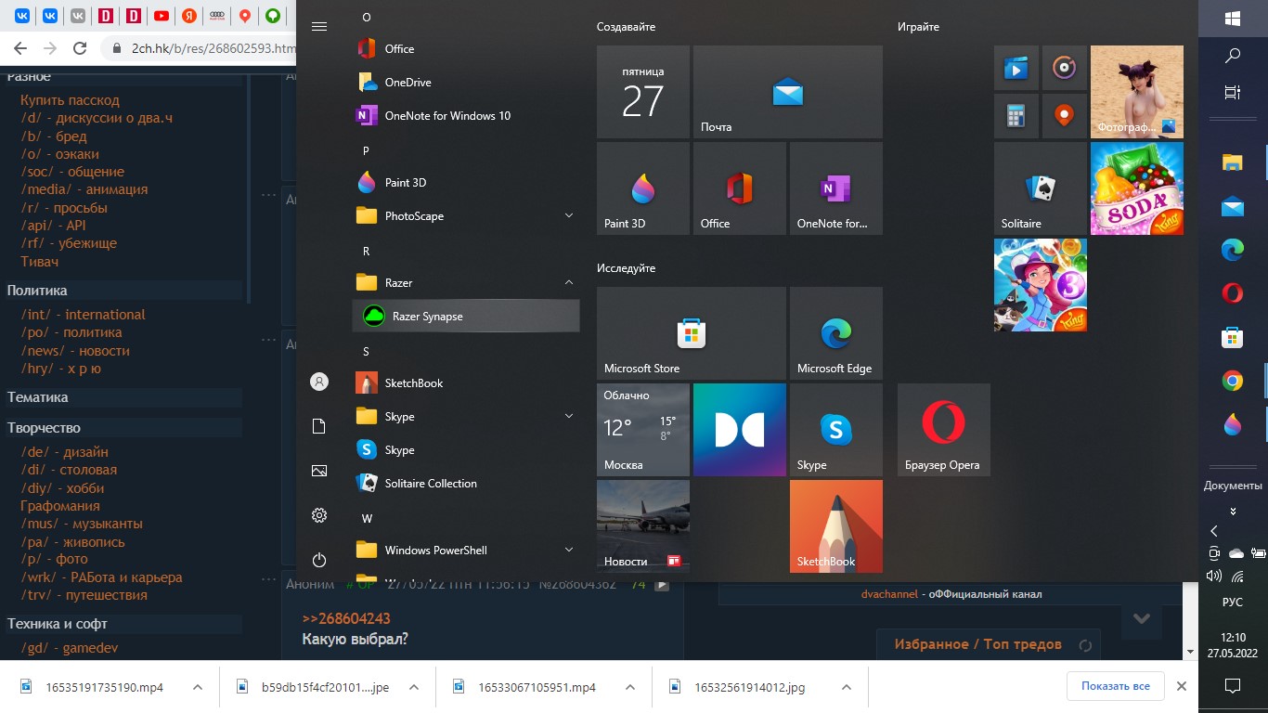Expand the PhotoScape folder chevron

tap(569, 215)
